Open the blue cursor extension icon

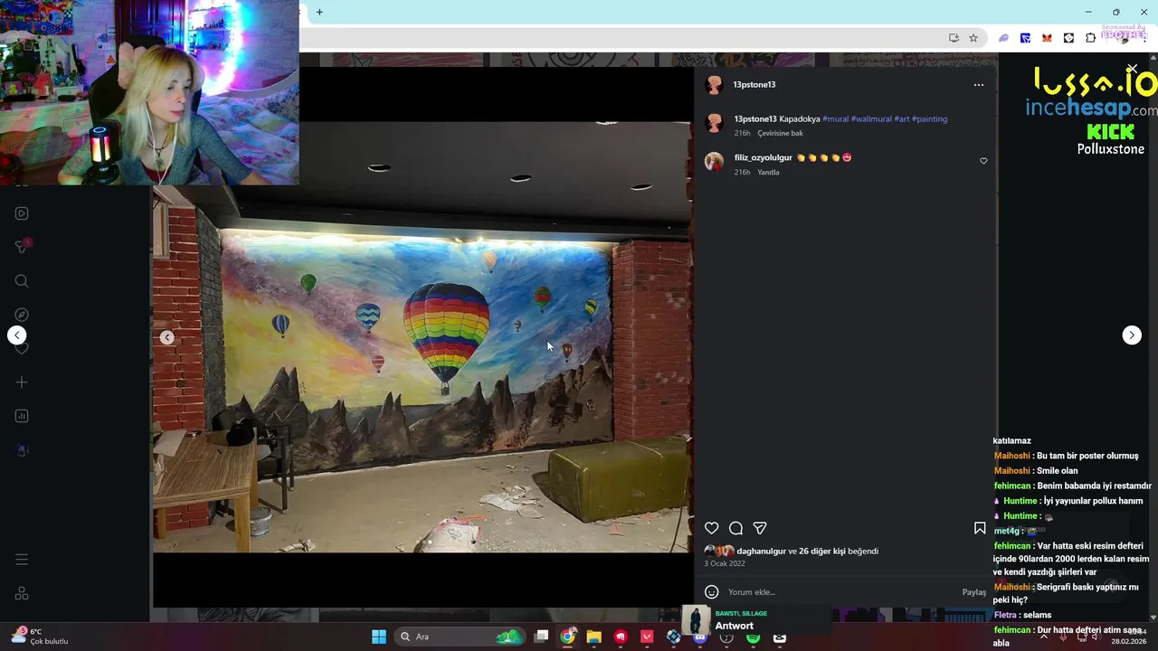point(1025,38)
